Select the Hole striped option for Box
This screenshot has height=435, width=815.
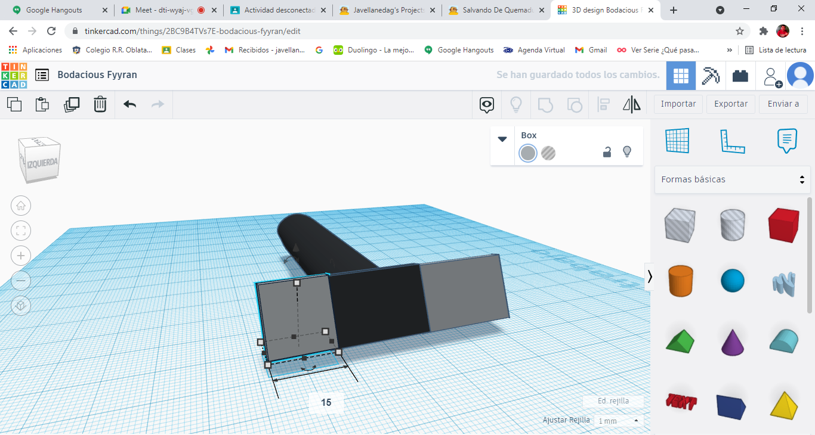pyautogui.click(x=548, y=153)
